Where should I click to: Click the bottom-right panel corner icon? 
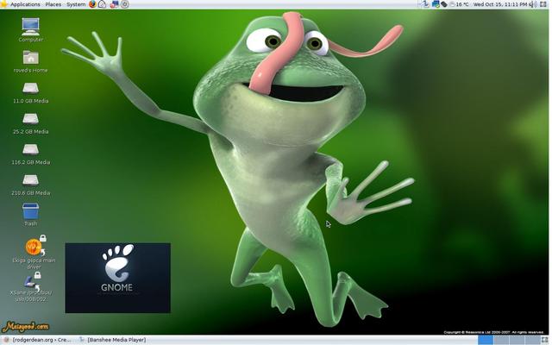click(544, 340)
